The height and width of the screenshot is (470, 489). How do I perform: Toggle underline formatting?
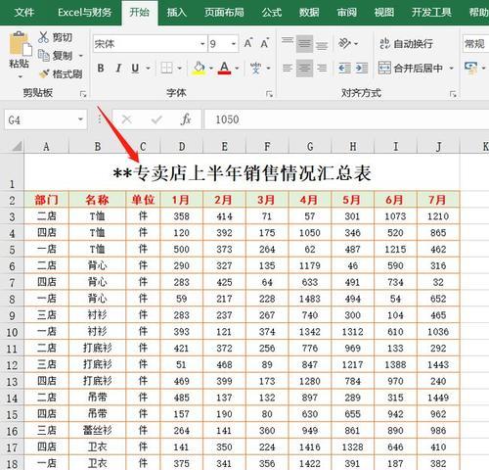[135, 69]
